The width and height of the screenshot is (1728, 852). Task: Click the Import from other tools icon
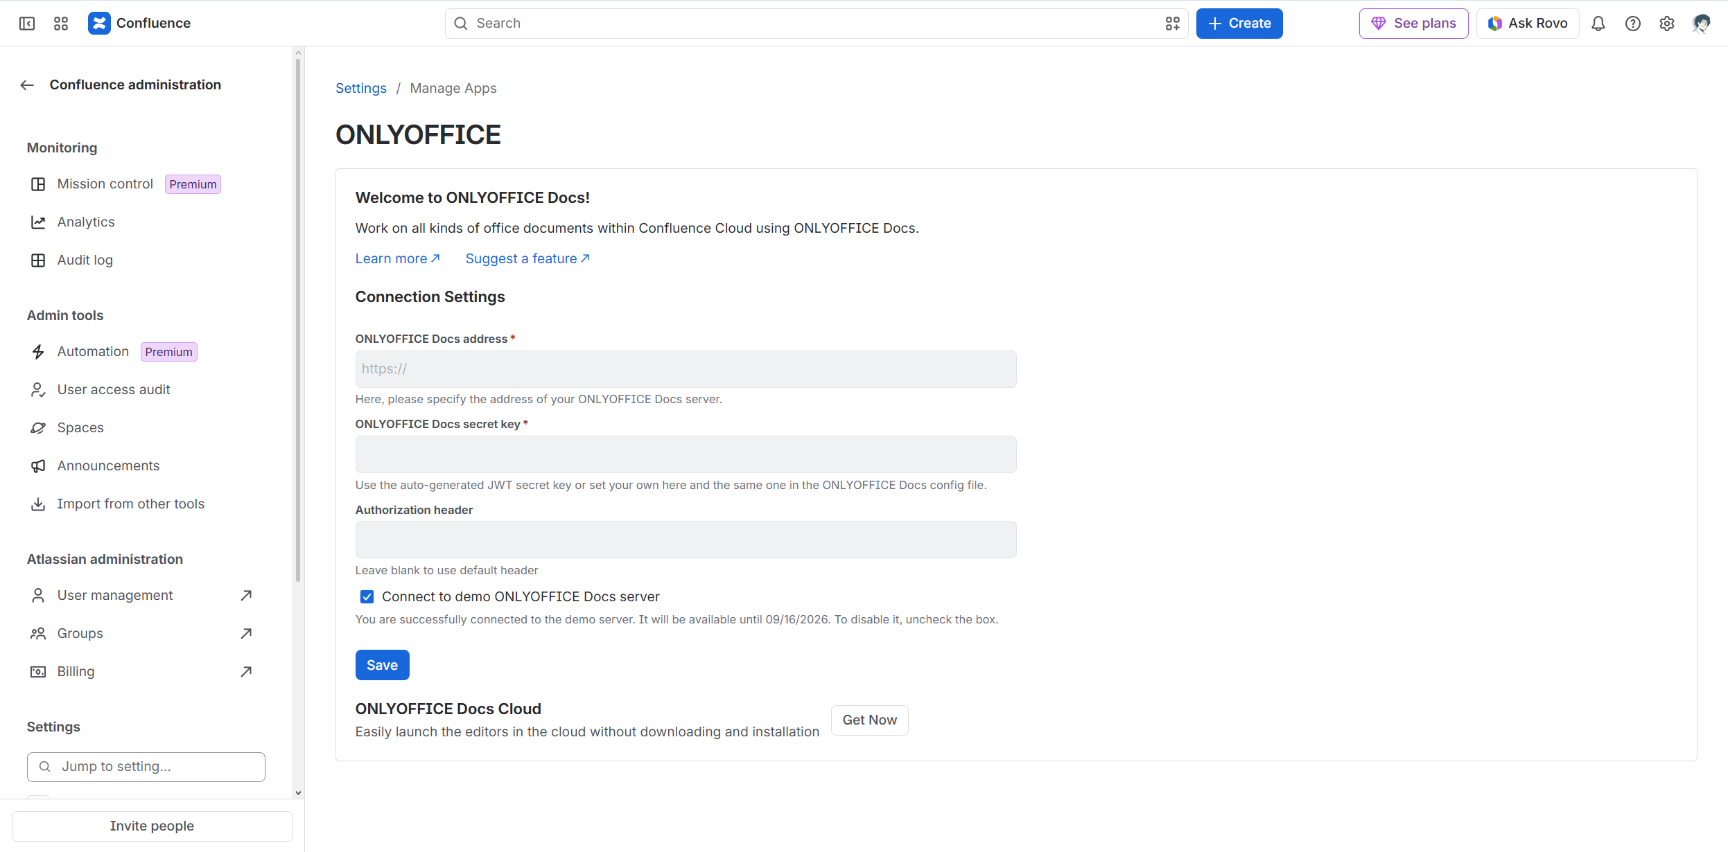(38, 504)
